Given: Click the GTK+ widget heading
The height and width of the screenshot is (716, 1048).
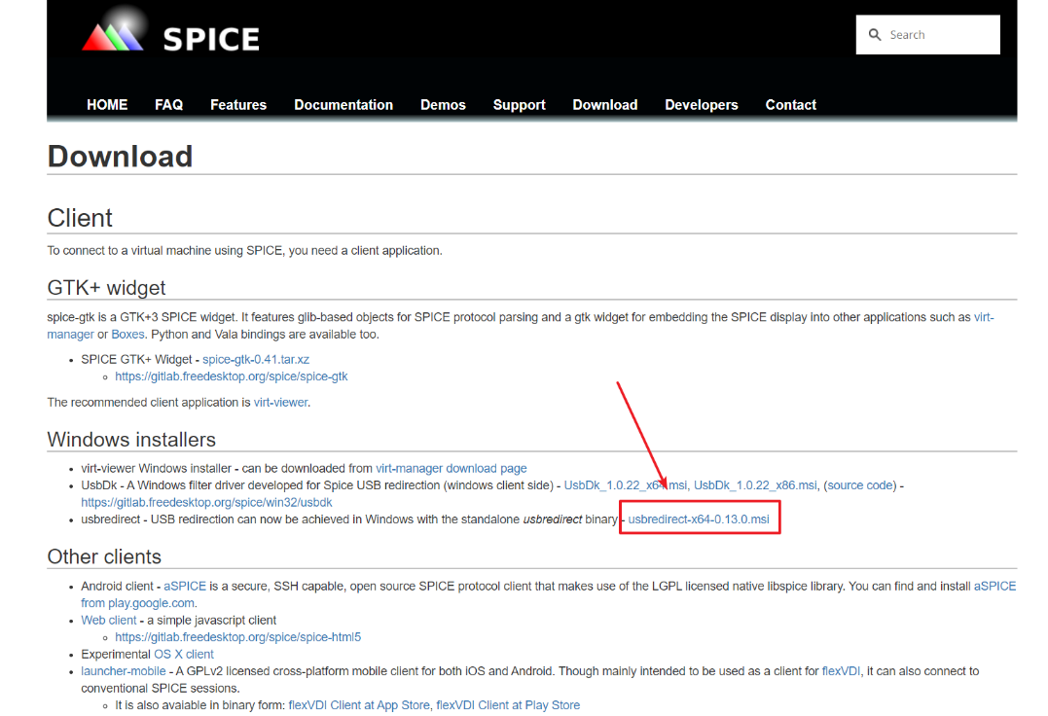Looking at the screenshot, I should (x=106, y=288).
